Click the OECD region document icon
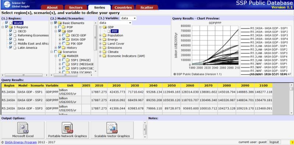The width and height of the screenshot is (294, 145). point(15,31)
